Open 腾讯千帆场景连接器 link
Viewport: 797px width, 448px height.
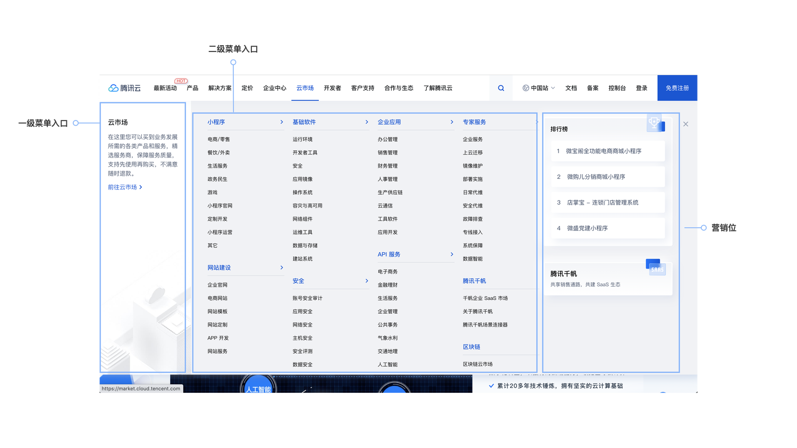(485, 325)
